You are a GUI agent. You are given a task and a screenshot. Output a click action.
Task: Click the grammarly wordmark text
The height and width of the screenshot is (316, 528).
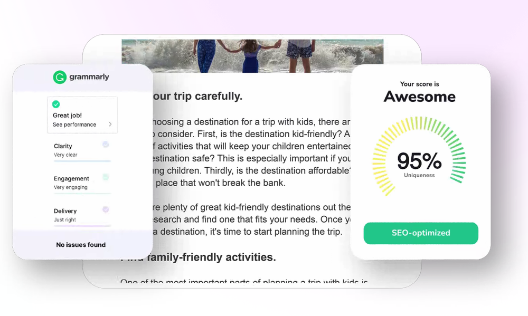pos(89,77)
